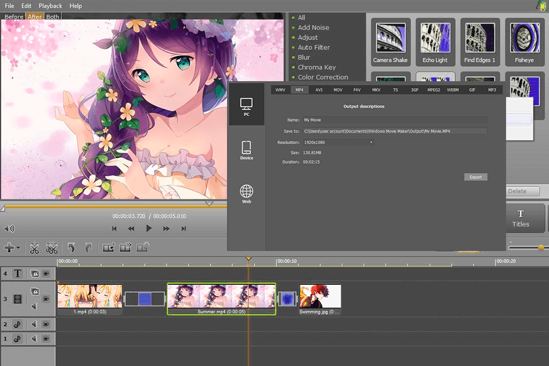Expand the add-media plus dropdown arrow

coord(17,248)
